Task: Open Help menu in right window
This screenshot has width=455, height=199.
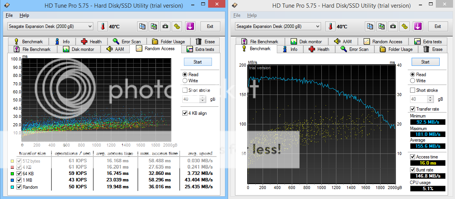Action: tap(252, 15)
